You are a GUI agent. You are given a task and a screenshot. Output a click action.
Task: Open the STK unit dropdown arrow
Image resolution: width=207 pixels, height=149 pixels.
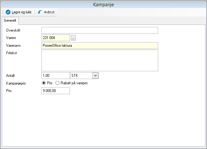[x=95, y=76]
